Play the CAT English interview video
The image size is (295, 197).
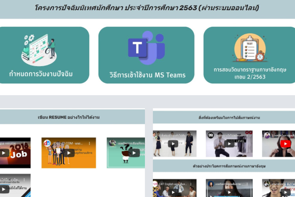tap(173, 192)
